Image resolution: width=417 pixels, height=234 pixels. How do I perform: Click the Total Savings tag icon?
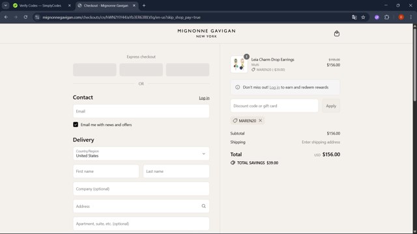[x=233, y=162]
